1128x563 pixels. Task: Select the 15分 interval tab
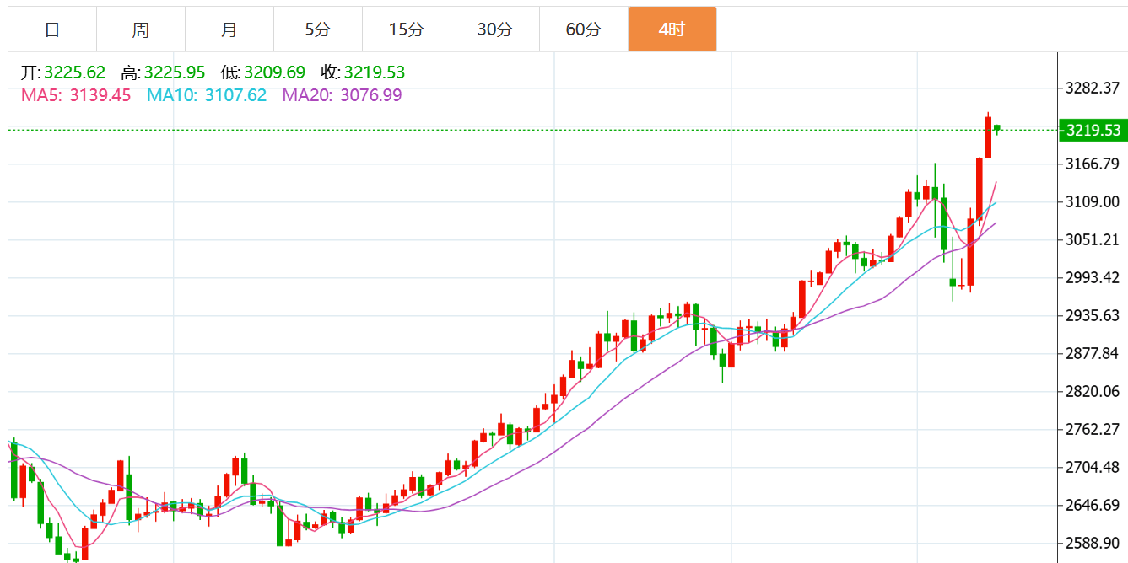407,29
